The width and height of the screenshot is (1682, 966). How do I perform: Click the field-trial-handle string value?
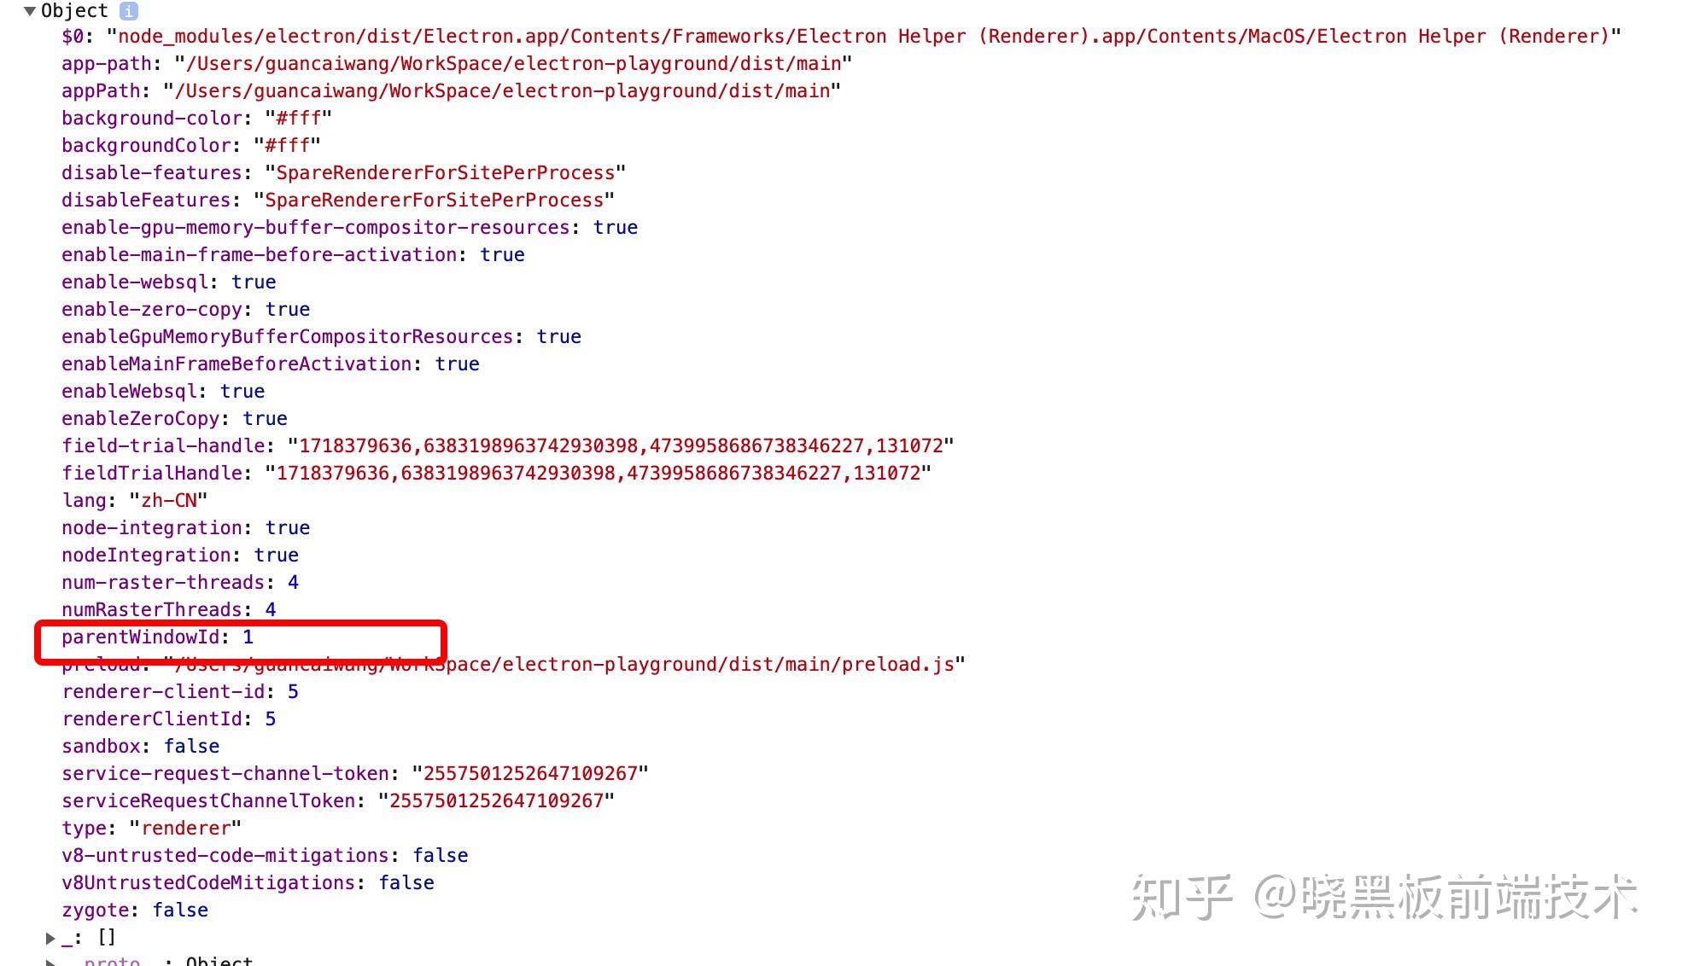coord(621,445)
